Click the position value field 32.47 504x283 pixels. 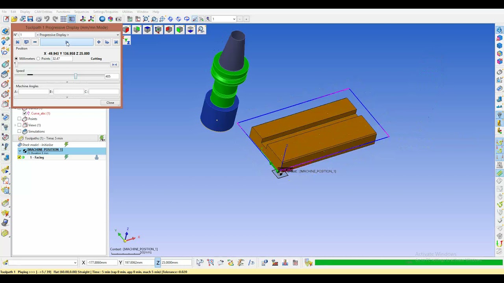[62, 59]
